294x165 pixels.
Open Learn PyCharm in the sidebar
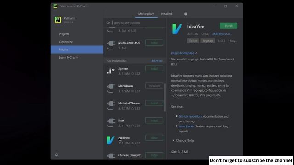pyautogui.click(x=68, y=57)
